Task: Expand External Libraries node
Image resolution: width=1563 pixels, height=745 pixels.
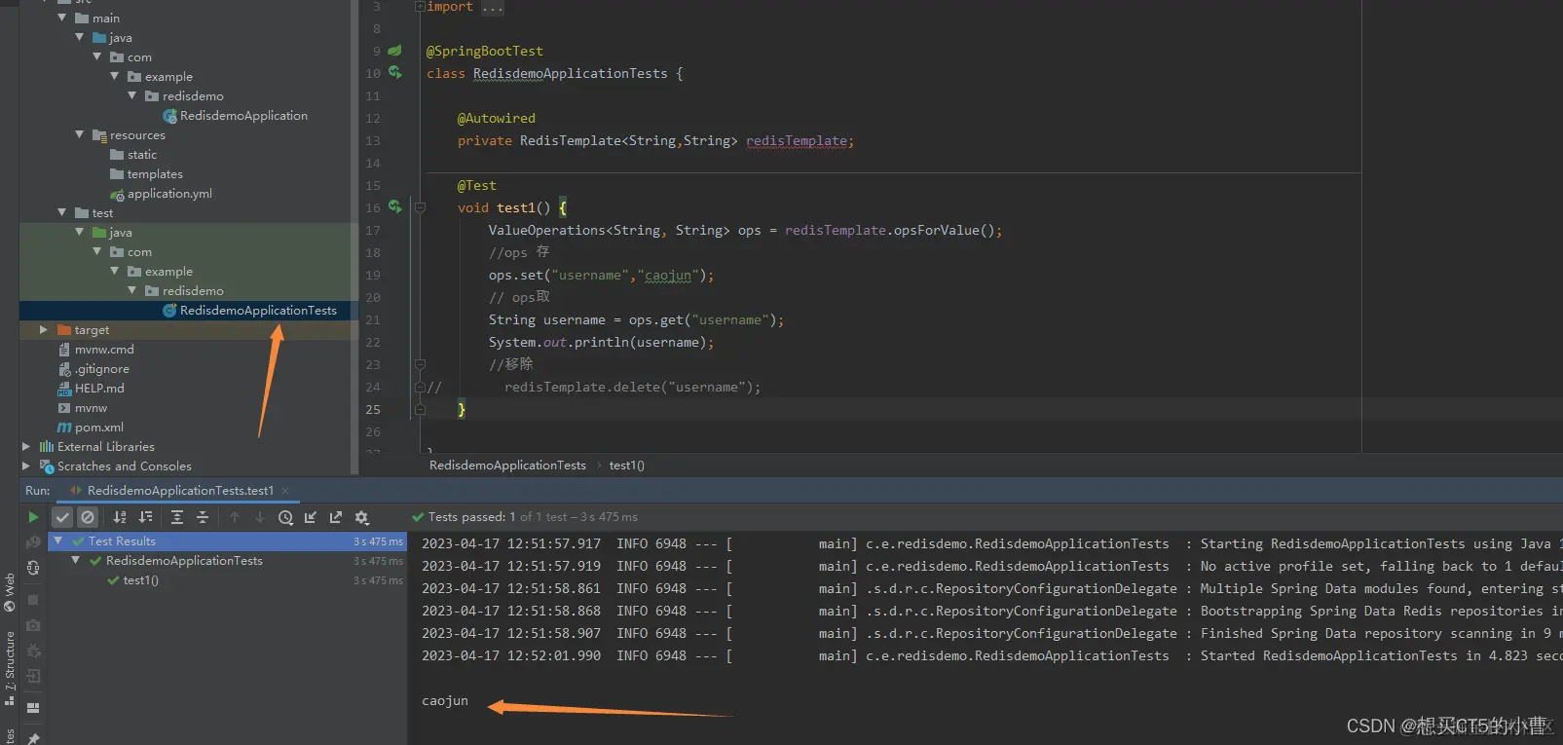Action: (25, 446)
